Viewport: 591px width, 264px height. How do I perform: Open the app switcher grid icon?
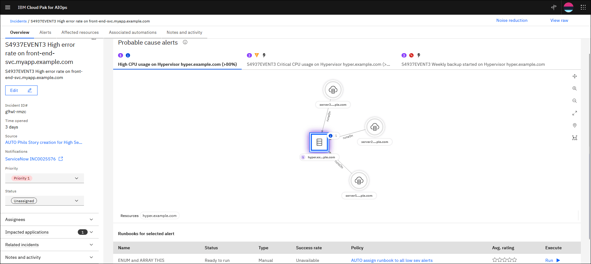point(583,7)
